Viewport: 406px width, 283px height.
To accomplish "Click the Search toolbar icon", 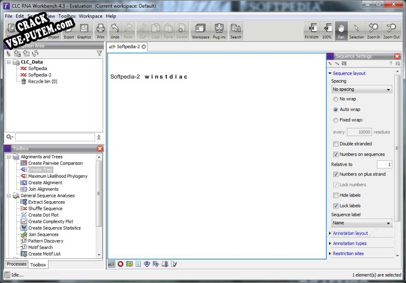I will 236,31.
